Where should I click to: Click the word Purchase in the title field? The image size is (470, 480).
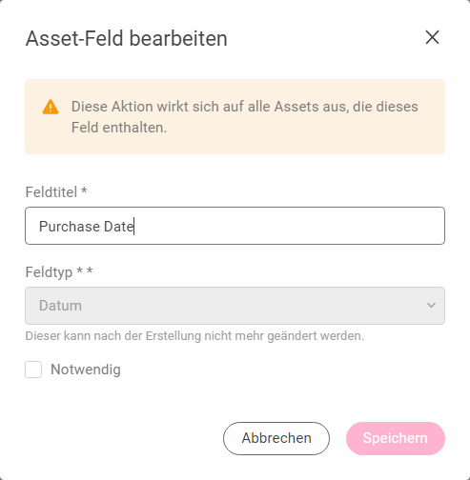coord(70,227)
